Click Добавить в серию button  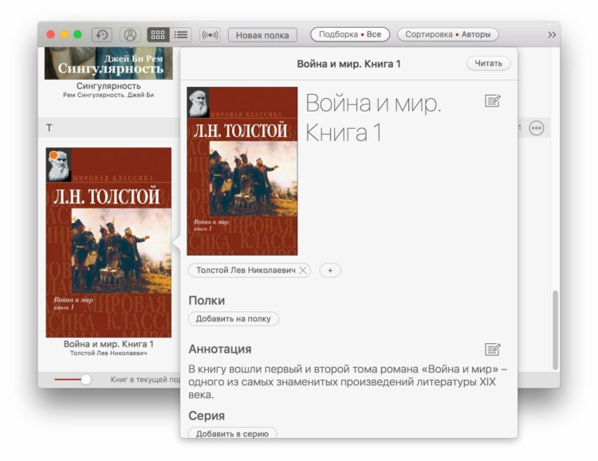[x=232, y=433]
